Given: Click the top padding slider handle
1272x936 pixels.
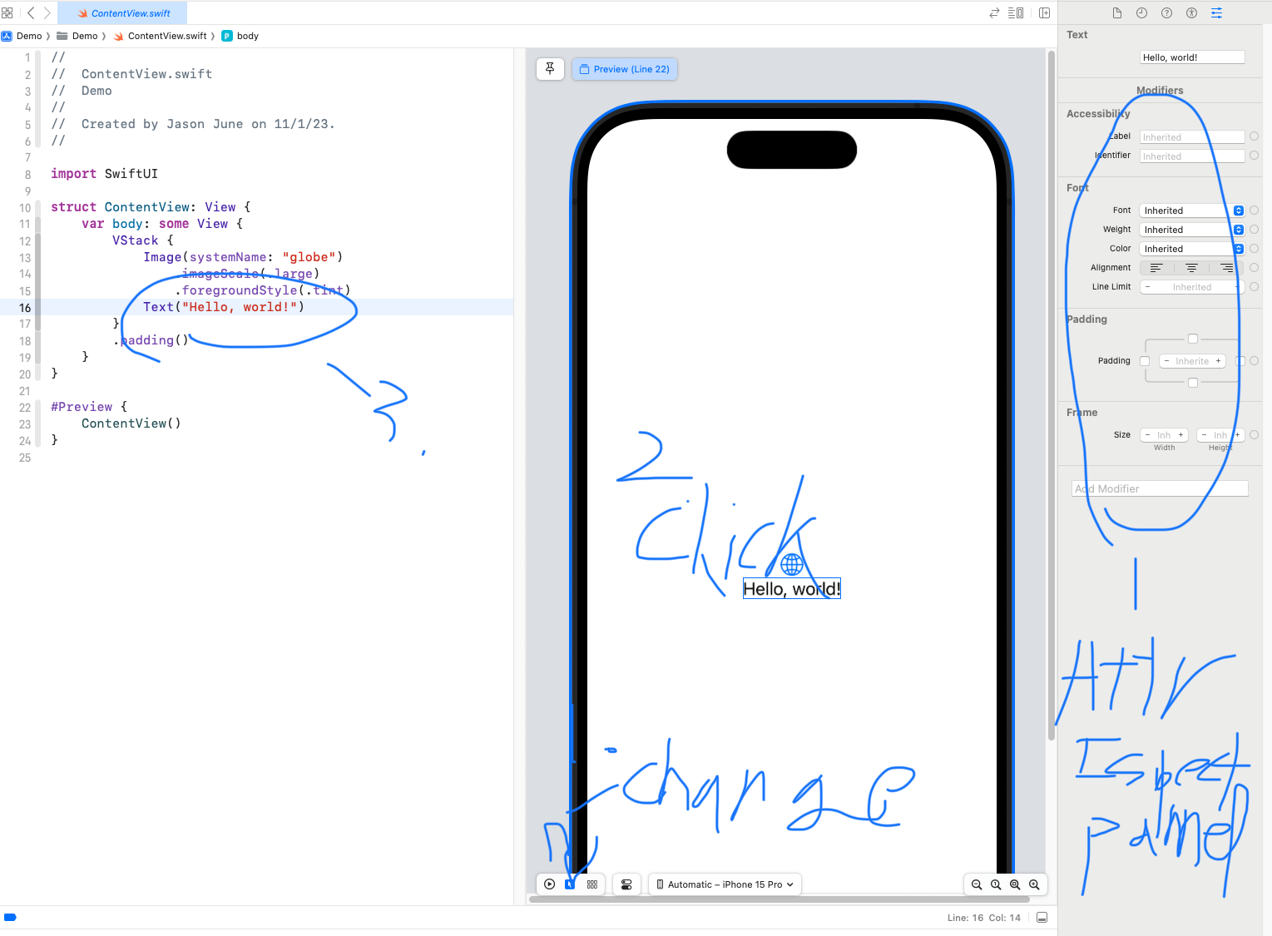Looking at the screenshot, I should pyautogui.click(x=1192, y=339).
